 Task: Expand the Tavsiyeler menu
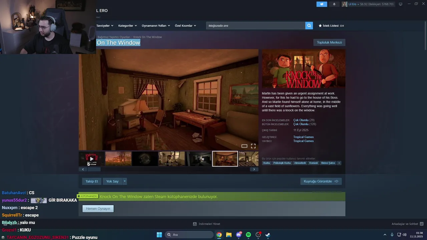pos(105,26)
